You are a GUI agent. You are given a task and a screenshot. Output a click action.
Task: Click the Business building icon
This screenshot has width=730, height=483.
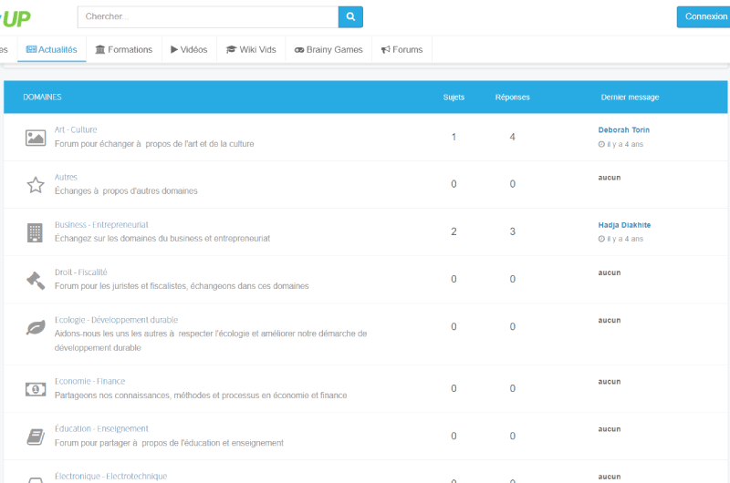(35, 232)
